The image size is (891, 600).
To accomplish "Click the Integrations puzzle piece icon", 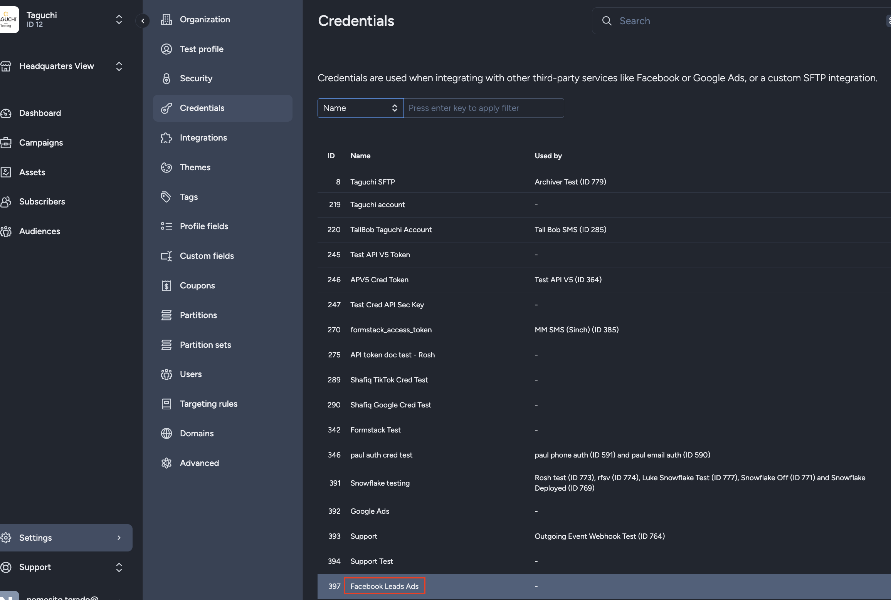I will (x=166, y=138).
